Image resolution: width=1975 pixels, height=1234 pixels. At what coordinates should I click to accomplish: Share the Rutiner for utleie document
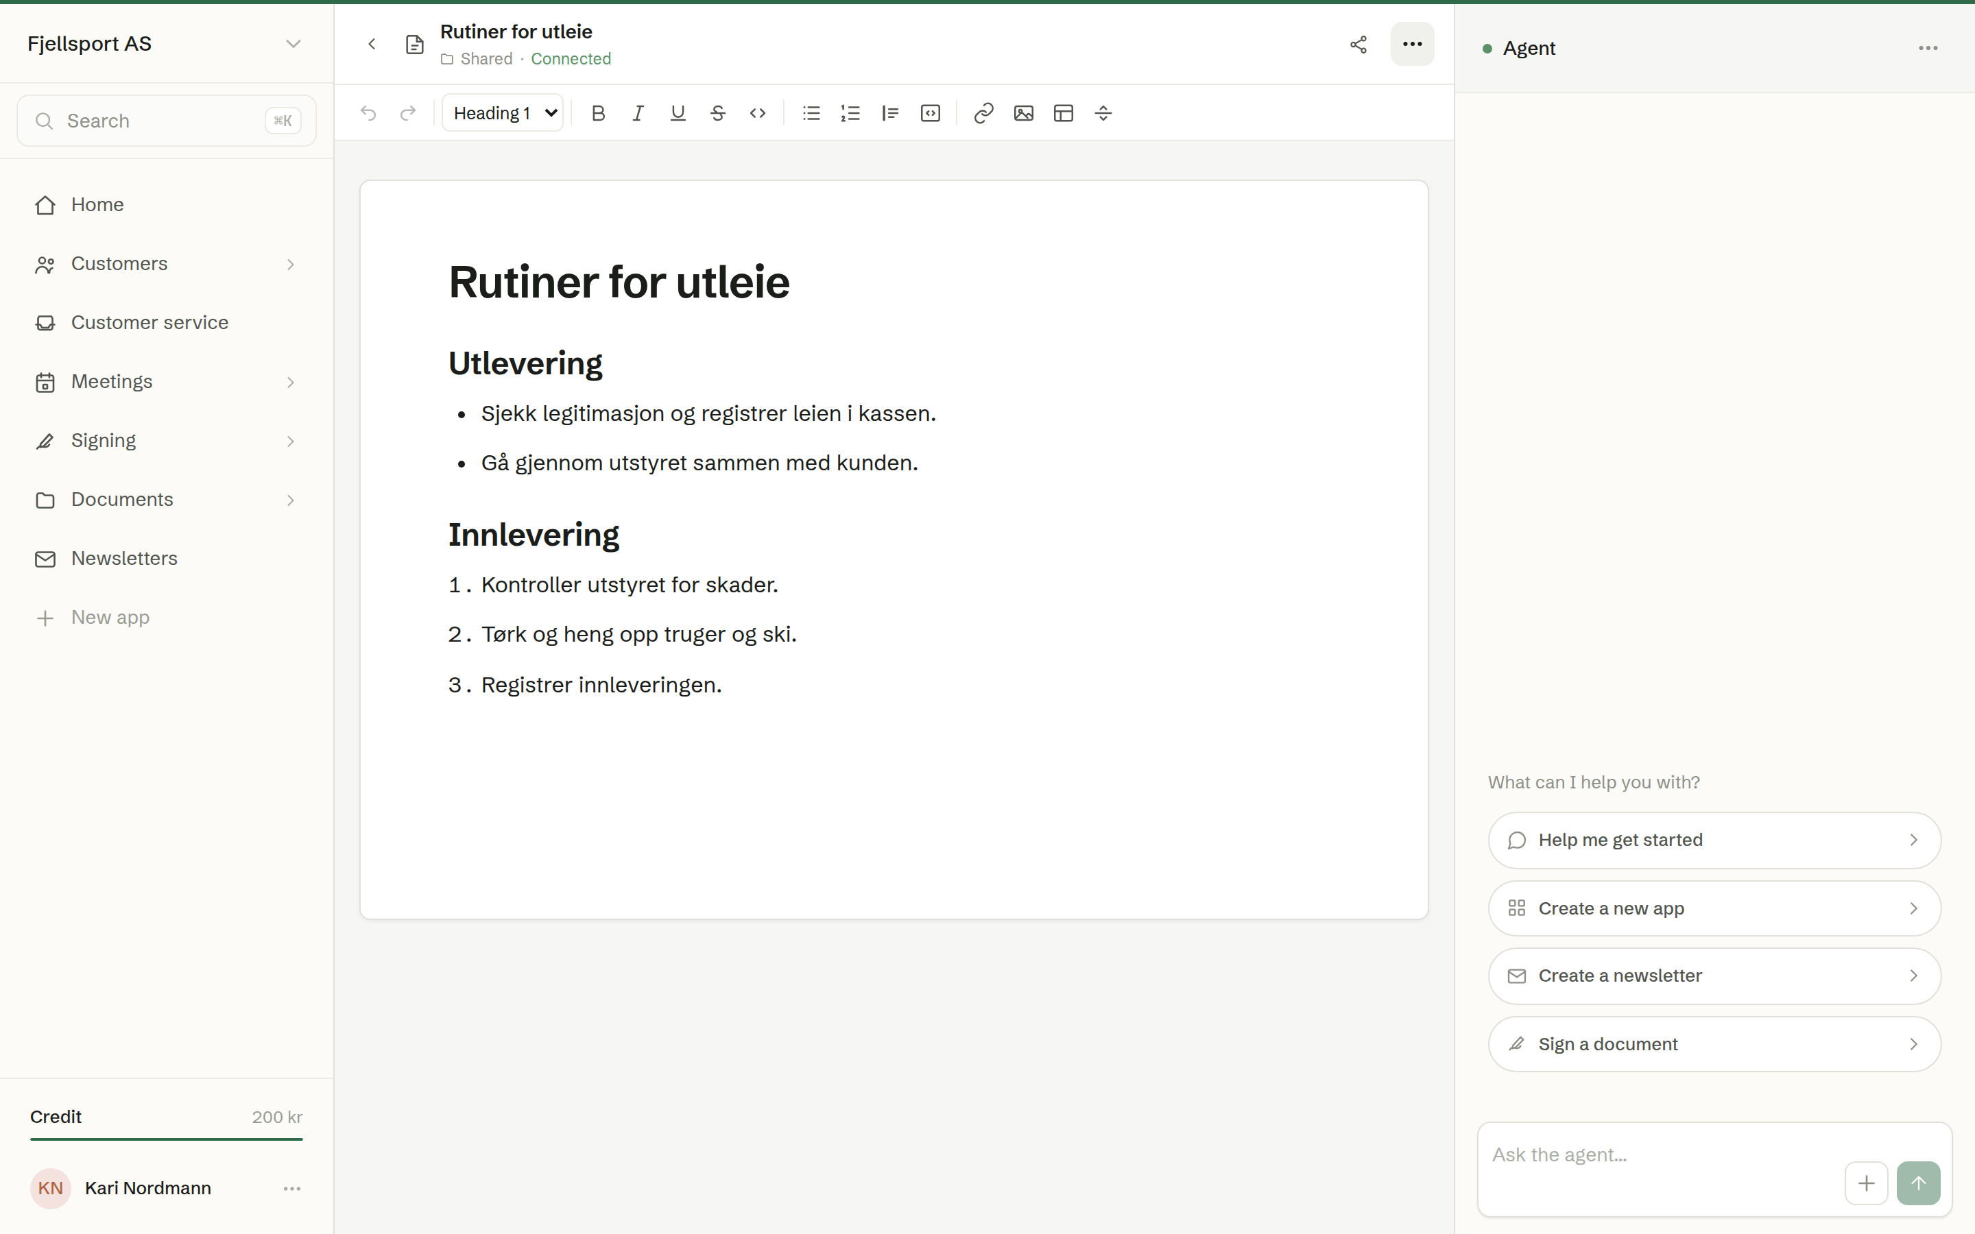(x=1358, y=44)
